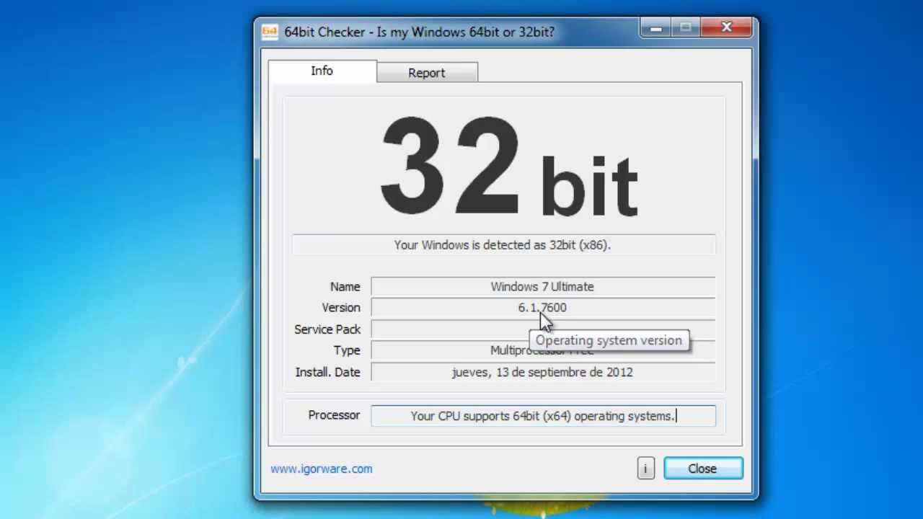Click the Close button
Viewport: 923px width, 519px height.
pos(703,469)
